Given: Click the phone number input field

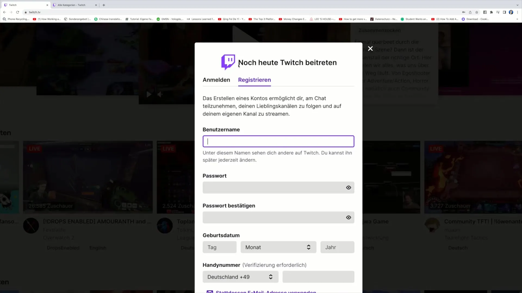Looking at the screenshot, I should [x=318, y=277].
